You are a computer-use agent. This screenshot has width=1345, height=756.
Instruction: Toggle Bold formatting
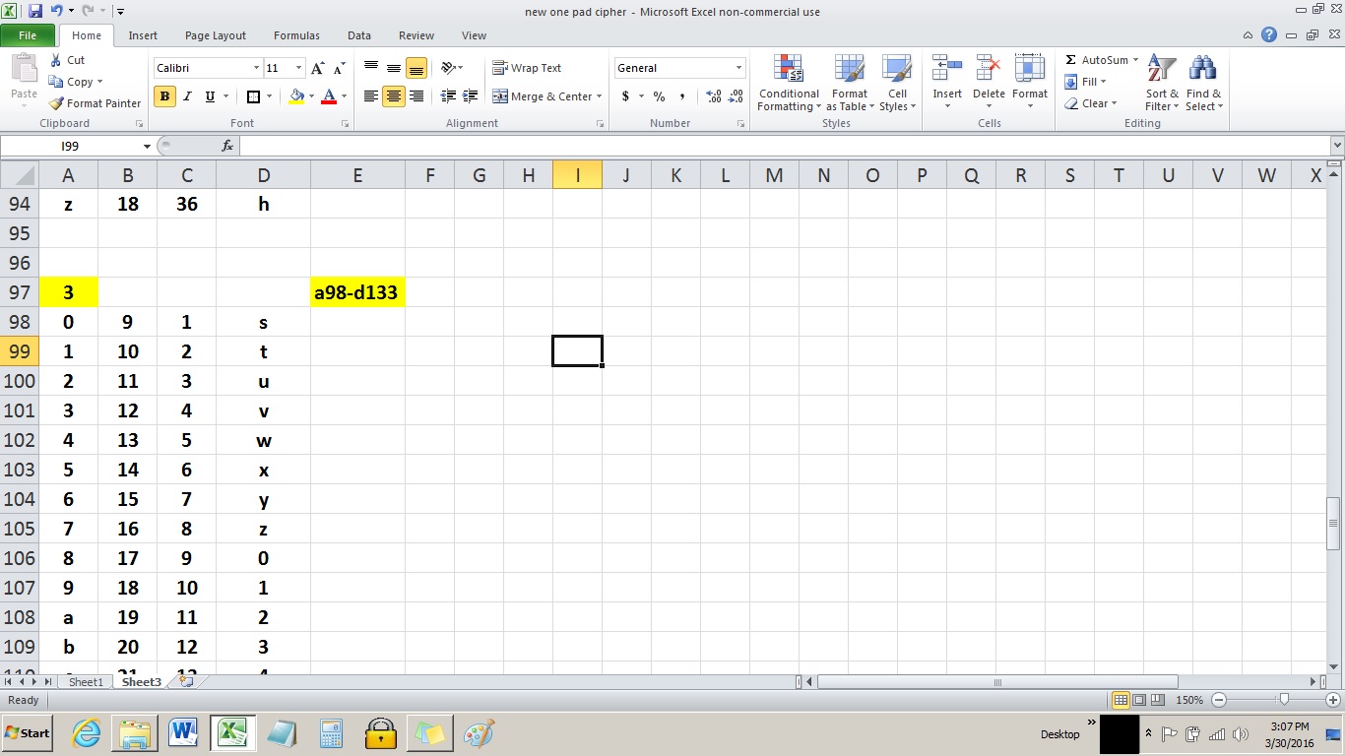click(x=164, y=96)
